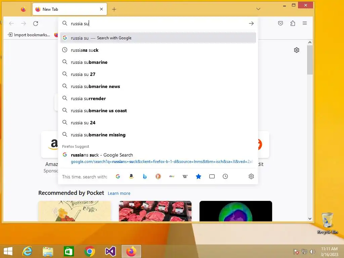Image resolution: width=344 pixels, height=258 pixels.
Task: Go forward with the forward arrow
Action: tap(24, 24)
